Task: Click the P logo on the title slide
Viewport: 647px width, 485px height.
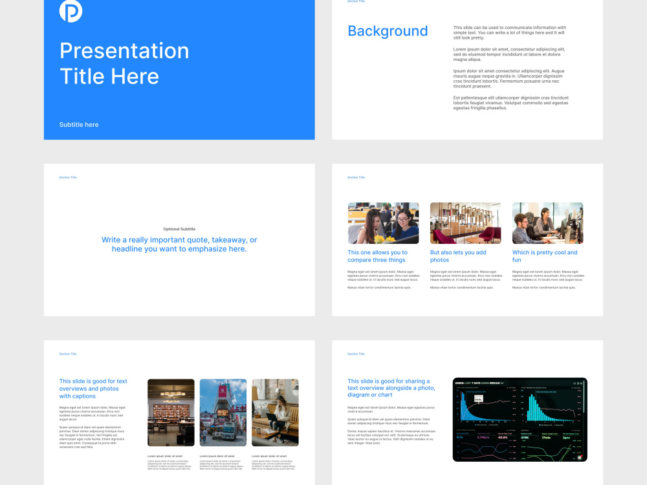Action: (x=71, y=11)
